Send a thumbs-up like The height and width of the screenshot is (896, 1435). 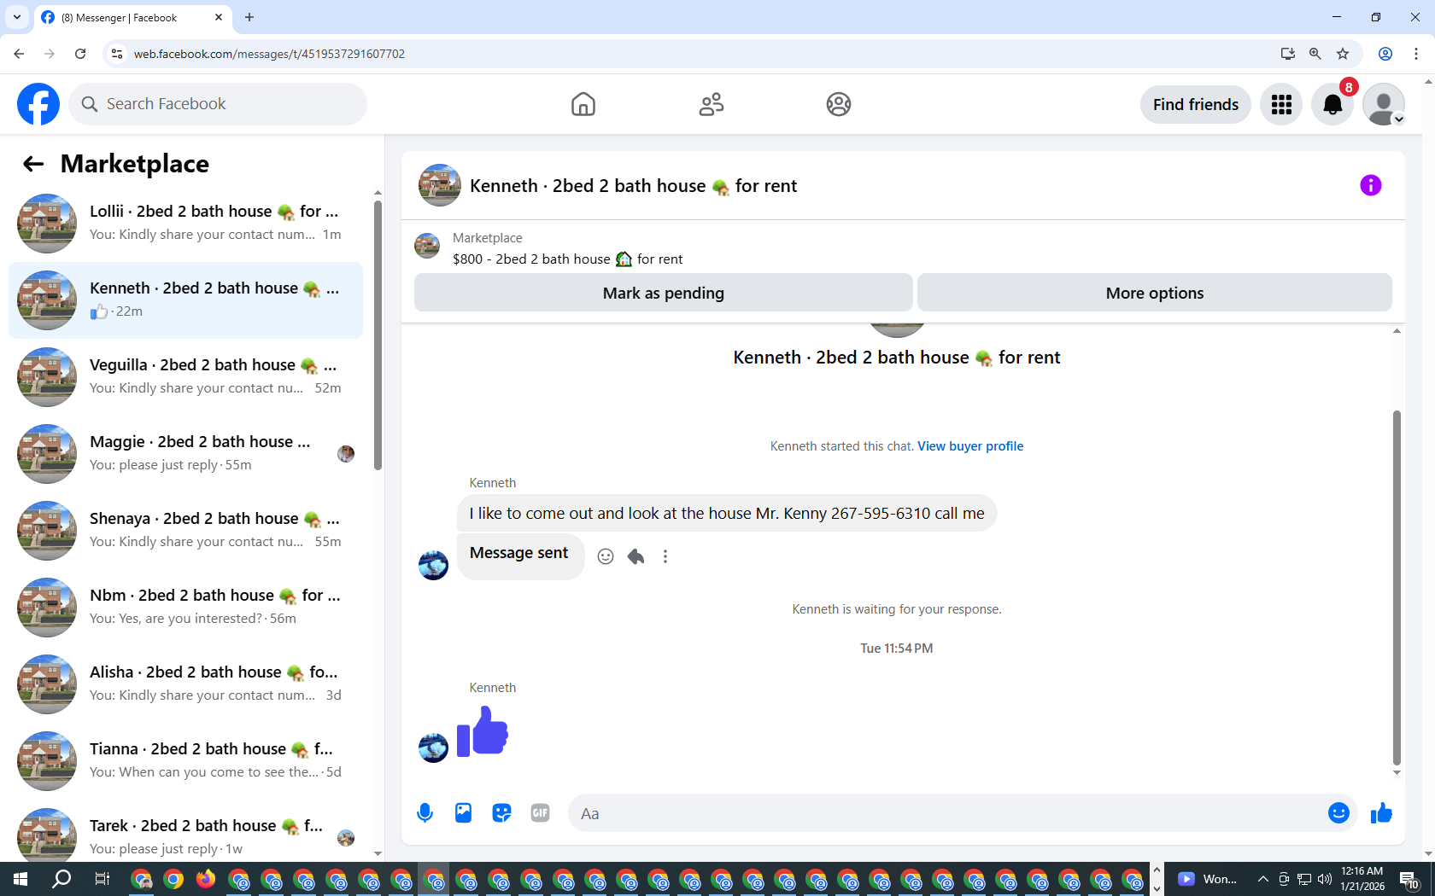tap(1381, 813)
